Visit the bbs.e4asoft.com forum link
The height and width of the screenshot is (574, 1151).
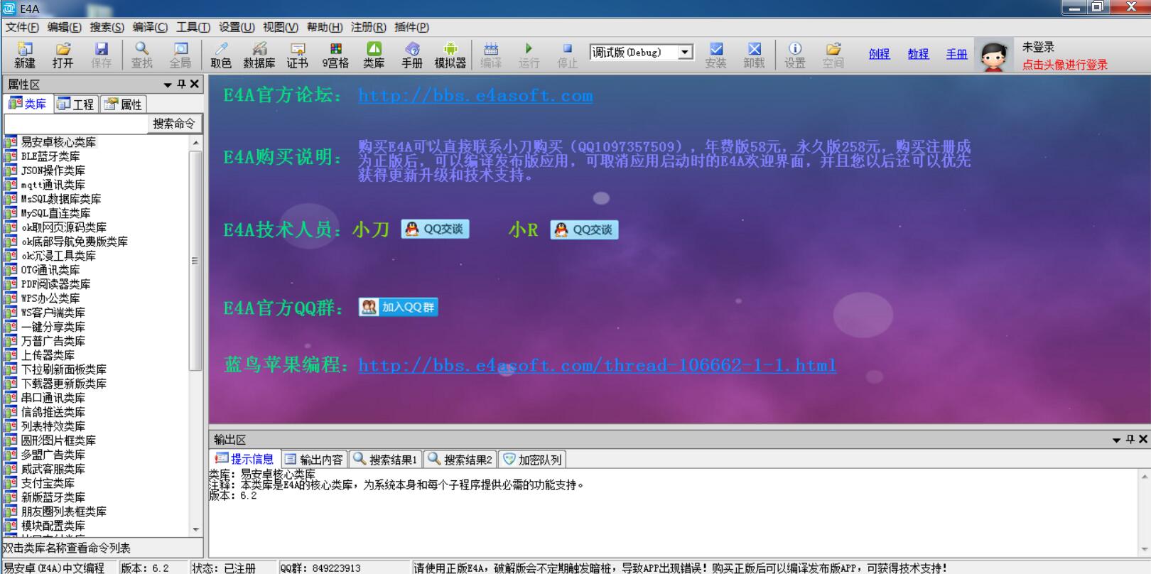point(475,95)
